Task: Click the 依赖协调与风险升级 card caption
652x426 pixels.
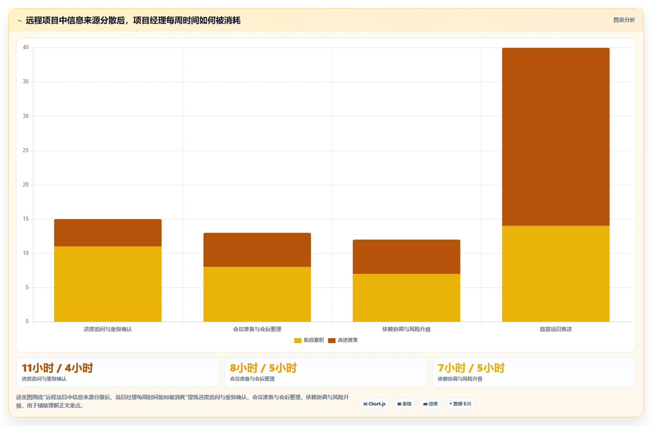Action: [460, 379]
